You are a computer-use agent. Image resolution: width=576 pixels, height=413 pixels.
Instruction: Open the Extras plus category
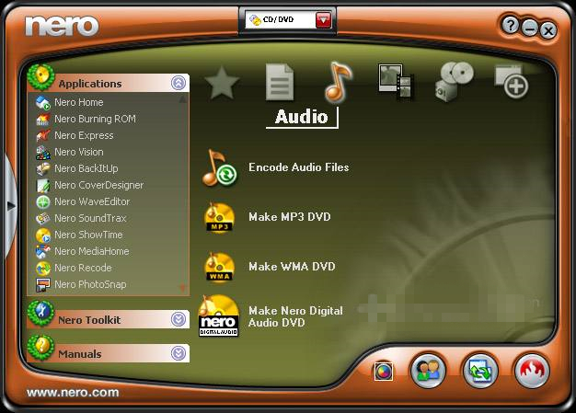[512, 82]
